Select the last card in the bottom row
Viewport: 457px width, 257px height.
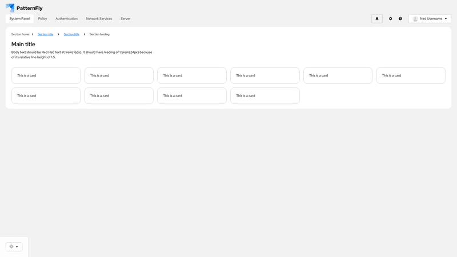(x=265, y=95)
